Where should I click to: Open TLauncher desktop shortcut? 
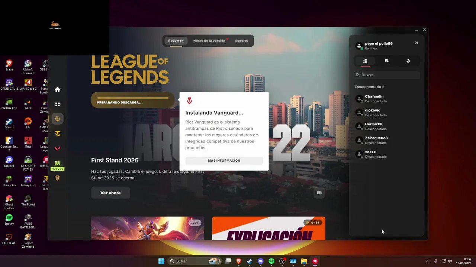tap(9, 181)
